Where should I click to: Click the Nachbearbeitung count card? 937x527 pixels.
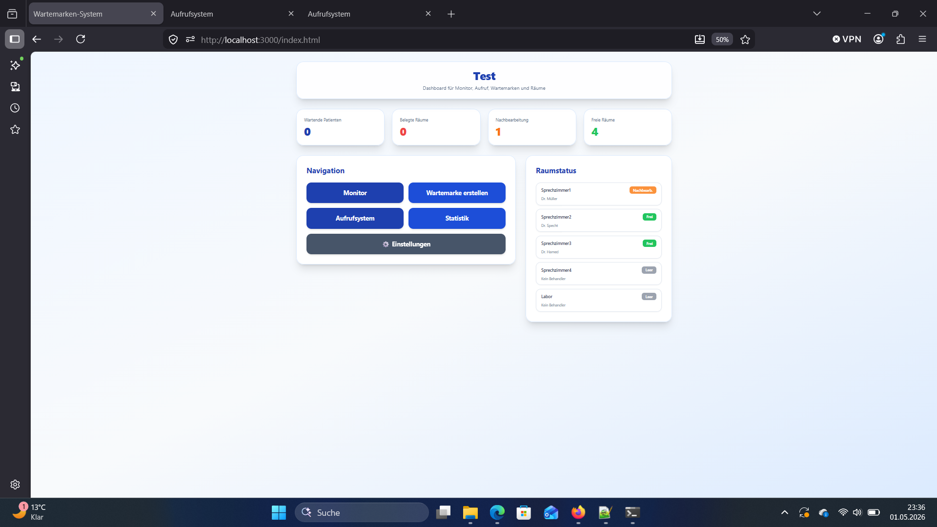point(532,127)
